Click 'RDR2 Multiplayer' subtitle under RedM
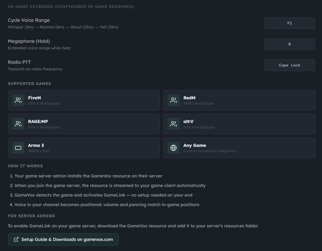This screenshot has height=251, width=322. pos(199,103)
